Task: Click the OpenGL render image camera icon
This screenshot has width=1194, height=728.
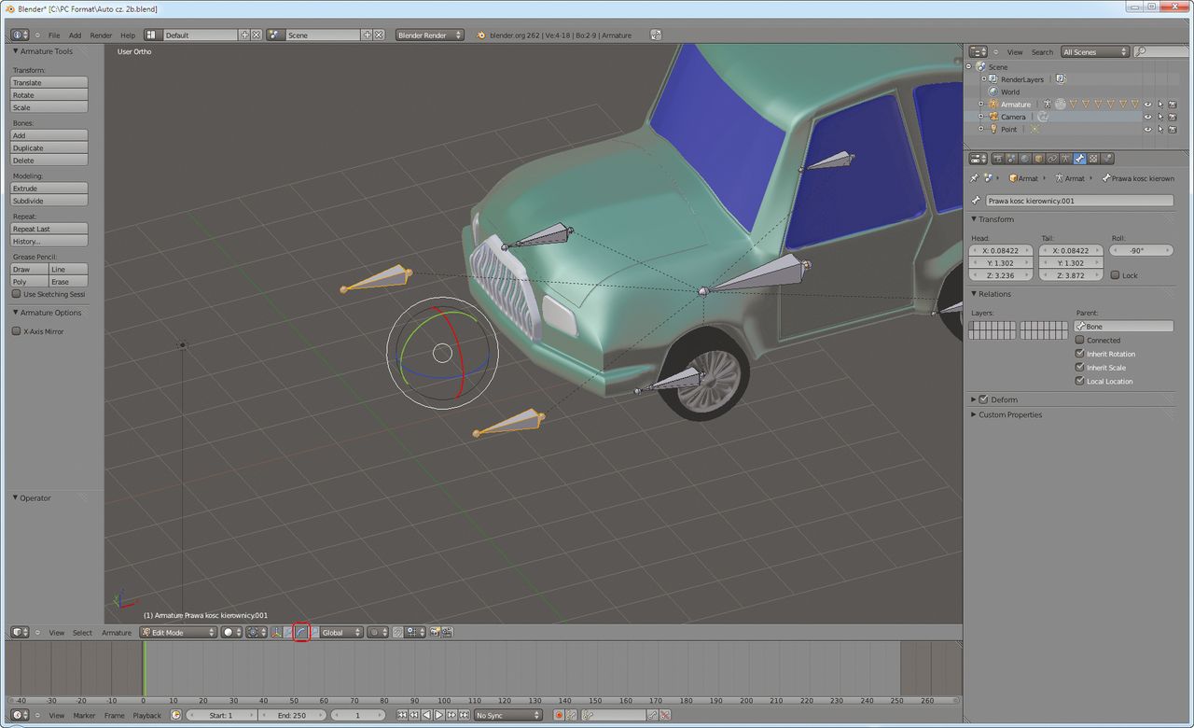Action: [x=434, y=632]
